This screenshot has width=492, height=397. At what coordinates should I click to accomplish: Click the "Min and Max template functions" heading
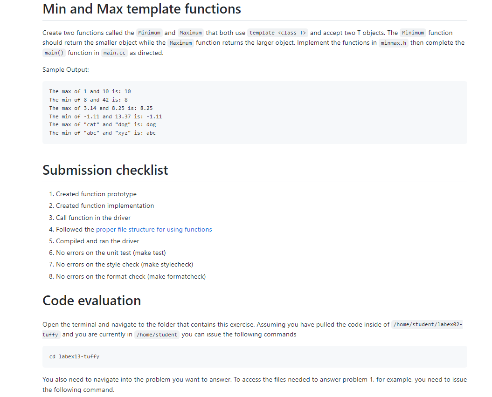tap(141, 9)
